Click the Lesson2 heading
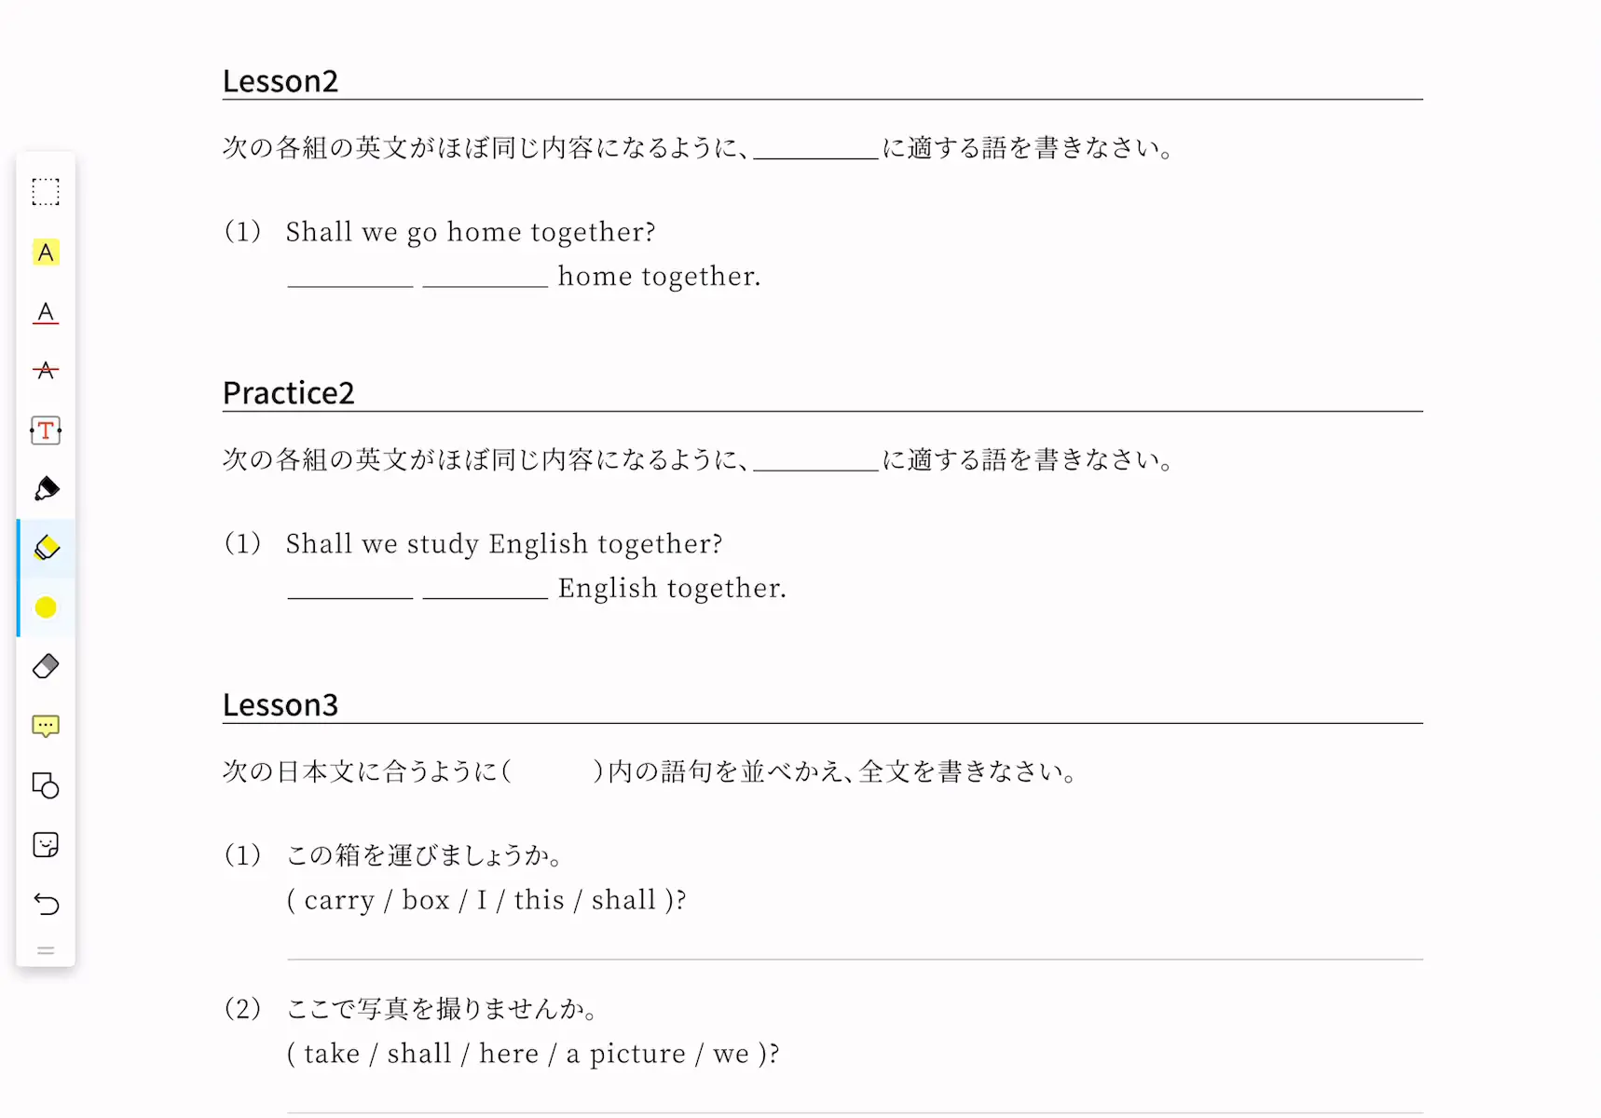Image resolution: width=1601 pixels, height=1118 pixels. pyautogui.click(x=281, y=81)
